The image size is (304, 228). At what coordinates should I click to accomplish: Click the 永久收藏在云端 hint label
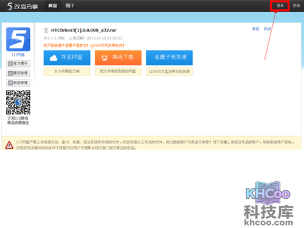coord(67,71)
